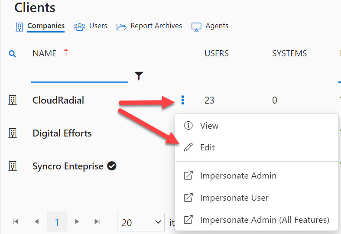Image resolution: width=341 pixels, height=234 pixels.
Task: Click the Companies building icon
Action: pos(19,27)
